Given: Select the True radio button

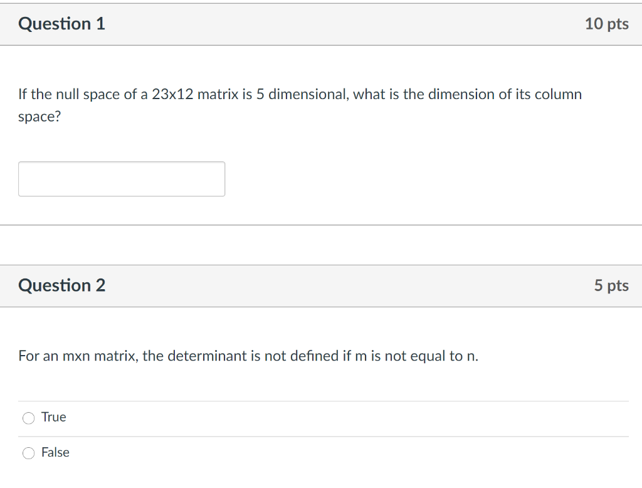Looking at the screenshot, I should click(28, 417).
